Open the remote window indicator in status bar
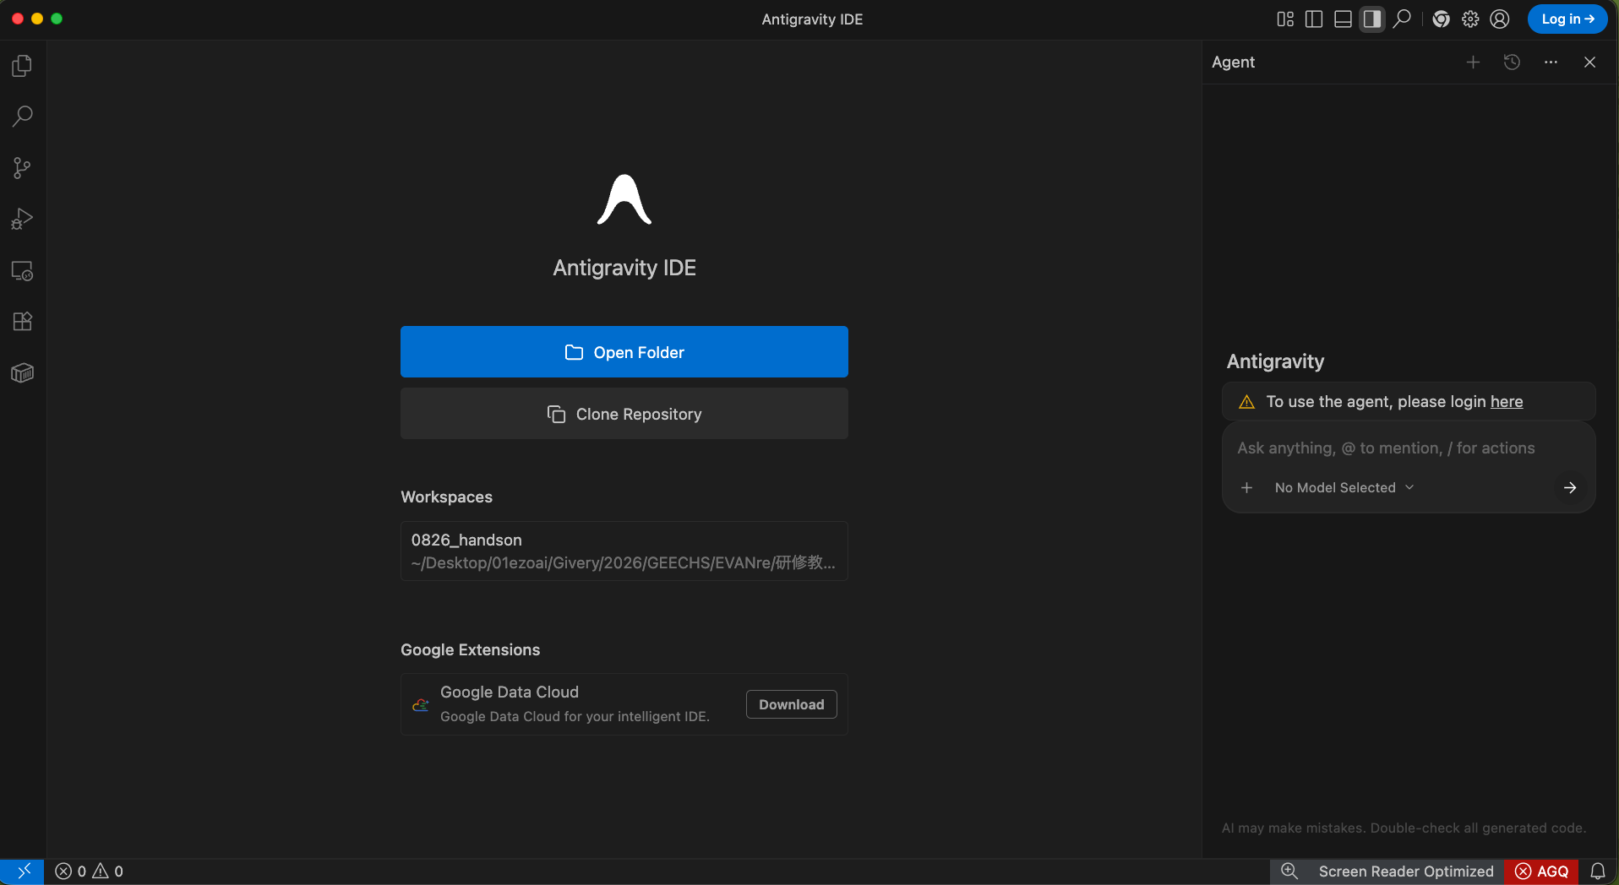The height and width of the screenshot is (885, 1619). point(23,871)
